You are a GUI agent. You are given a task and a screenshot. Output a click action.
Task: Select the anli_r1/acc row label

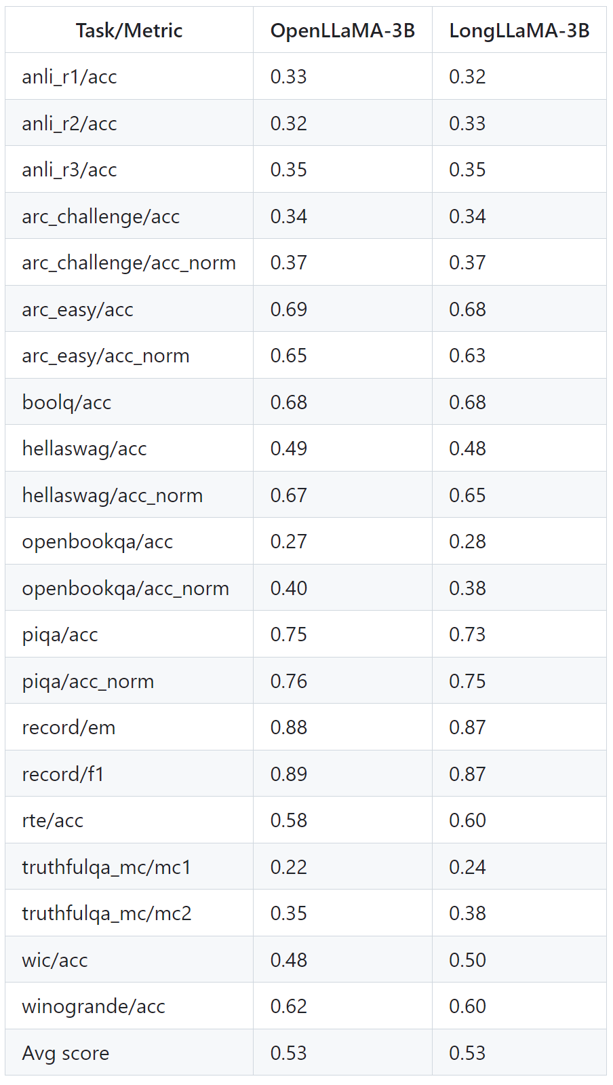click(x=69, y=77)
